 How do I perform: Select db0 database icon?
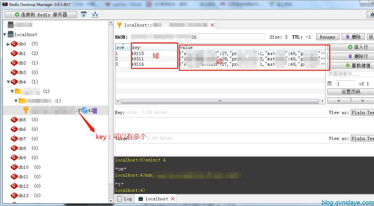click(x=14, y=44)
